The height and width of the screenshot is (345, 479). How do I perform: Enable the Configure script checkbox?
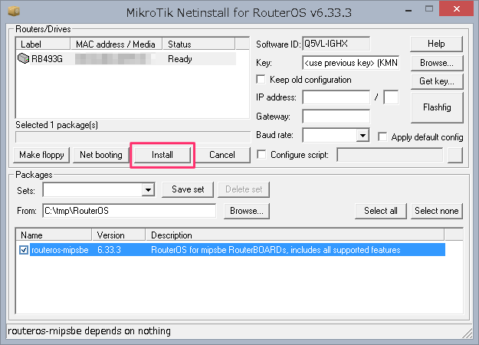pos(261,154)
